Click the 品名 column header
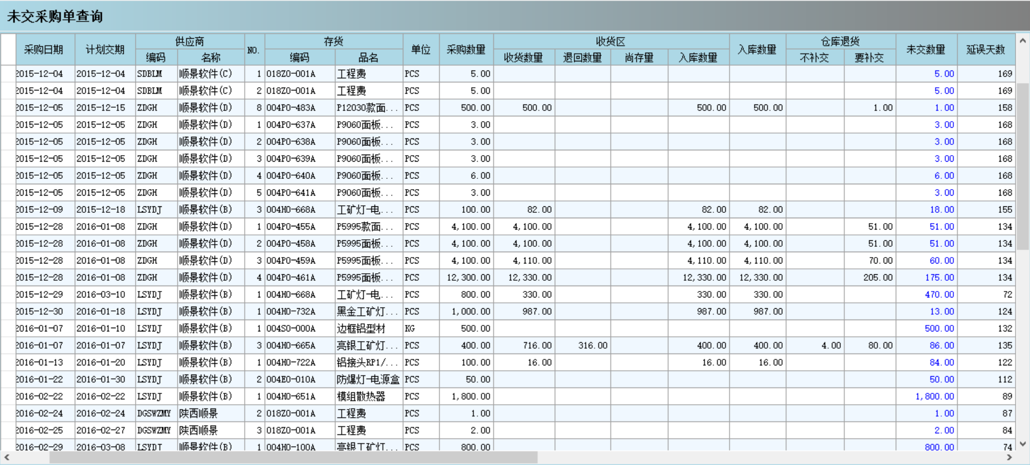 (368, 58)
